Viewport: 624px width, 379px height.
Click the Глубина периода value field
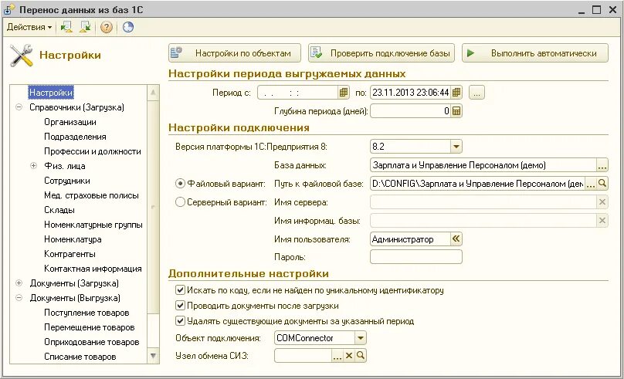[411, 111]
